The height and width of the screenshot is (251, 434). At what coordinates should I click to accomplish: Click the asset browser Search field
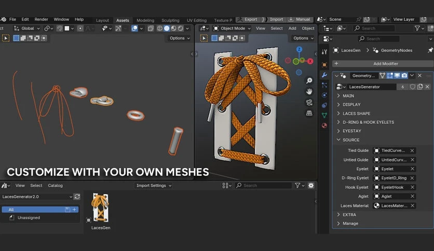[264, 186]
